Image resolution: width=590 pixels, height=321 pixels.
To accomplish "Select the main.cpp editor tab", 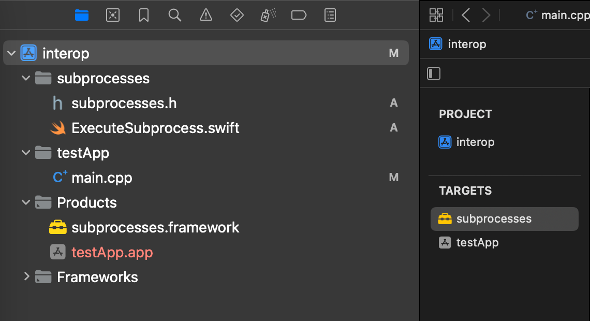I will tap(557, 16).
